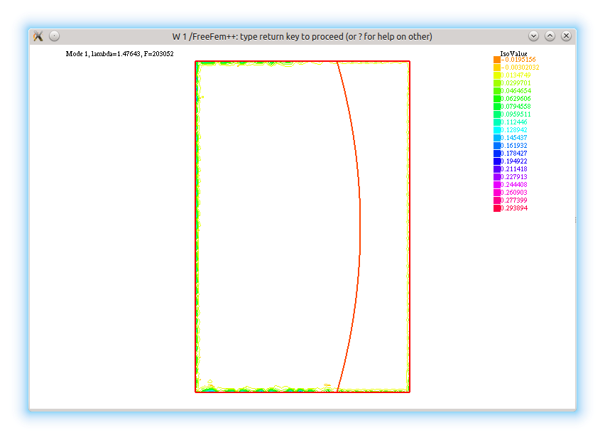
Task: Click the yellow 0.0134749 legend swatch
Action: click(x=497, y=75)
